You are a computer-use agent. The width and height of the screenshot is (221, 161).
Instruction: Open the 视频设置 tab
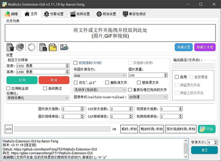pyautogui.click(x=80, y=14)
